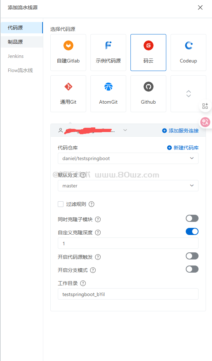Enable 开启代码源触发 switch
Screen dimensions: 212x361
coord(192,256)
